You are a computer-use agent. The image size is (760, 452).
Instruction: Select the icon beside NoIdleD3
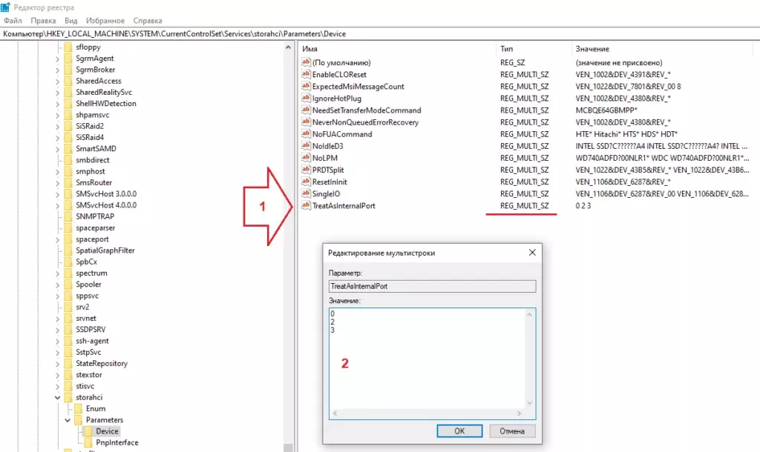305,146
